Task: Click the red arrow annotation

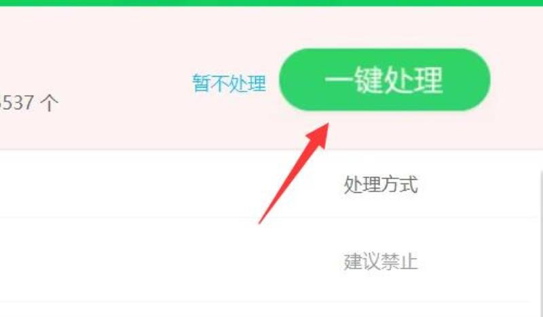Action: coord(294,173)
